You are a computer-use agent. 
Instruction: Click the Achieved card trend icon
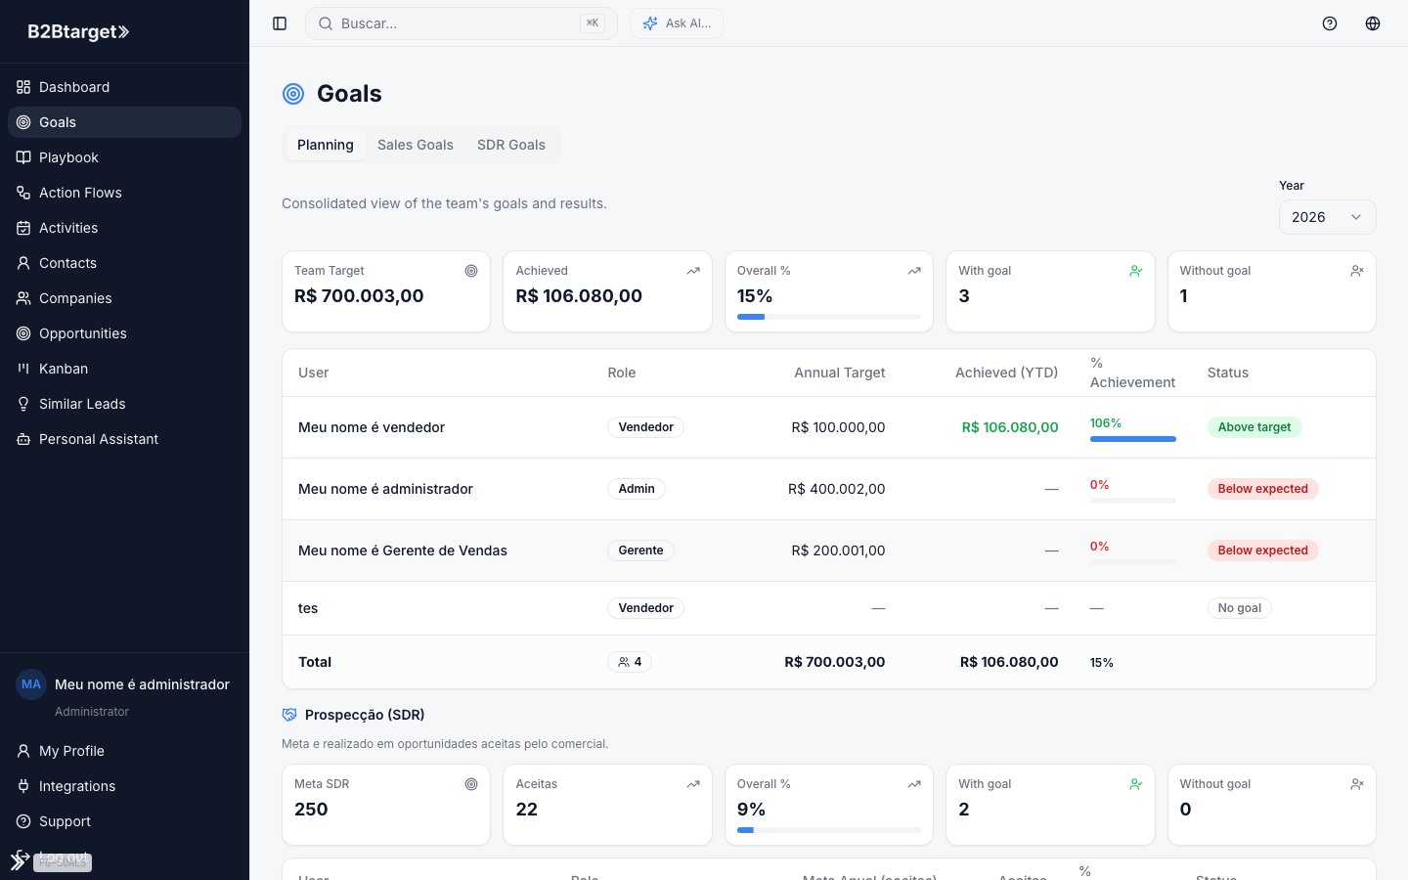tap(693, 271)
